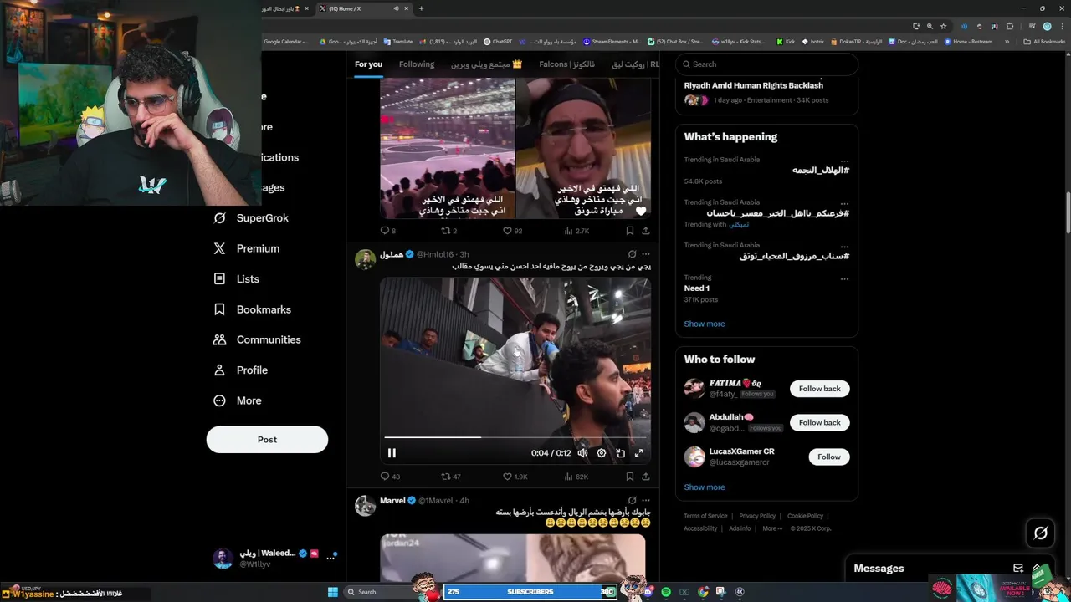Like Hmlol16's post with 1.9K likes

515,477
